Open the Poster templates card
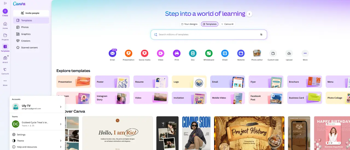 (112, 82)
